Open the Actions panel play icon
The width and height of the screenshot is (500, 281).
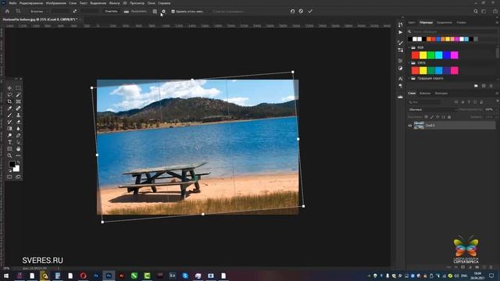tap(401, 32)
